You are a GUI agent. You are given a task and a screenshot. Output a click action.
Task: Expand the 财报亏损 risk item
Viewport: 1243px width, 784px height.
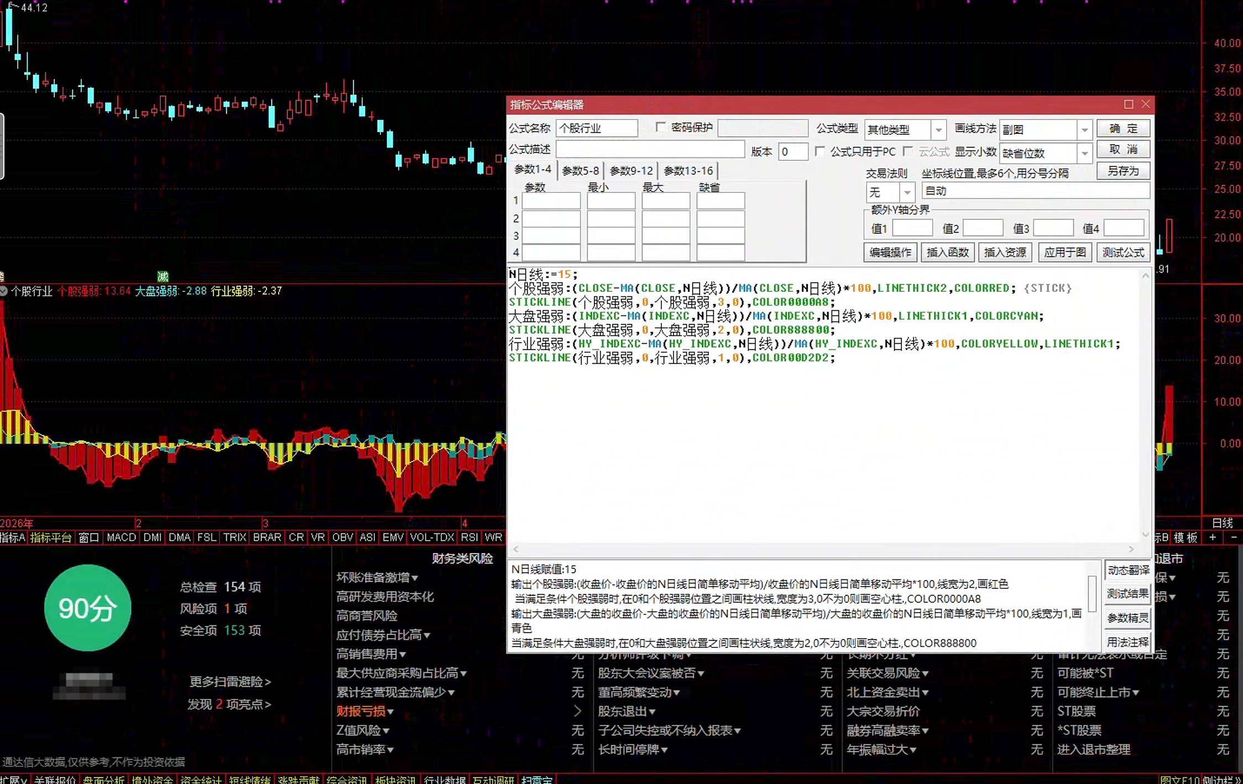point(365,712)
